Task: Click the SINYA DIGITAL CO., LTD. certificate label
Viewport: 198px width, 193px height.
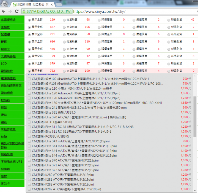Action: click(x=49, y=12)
